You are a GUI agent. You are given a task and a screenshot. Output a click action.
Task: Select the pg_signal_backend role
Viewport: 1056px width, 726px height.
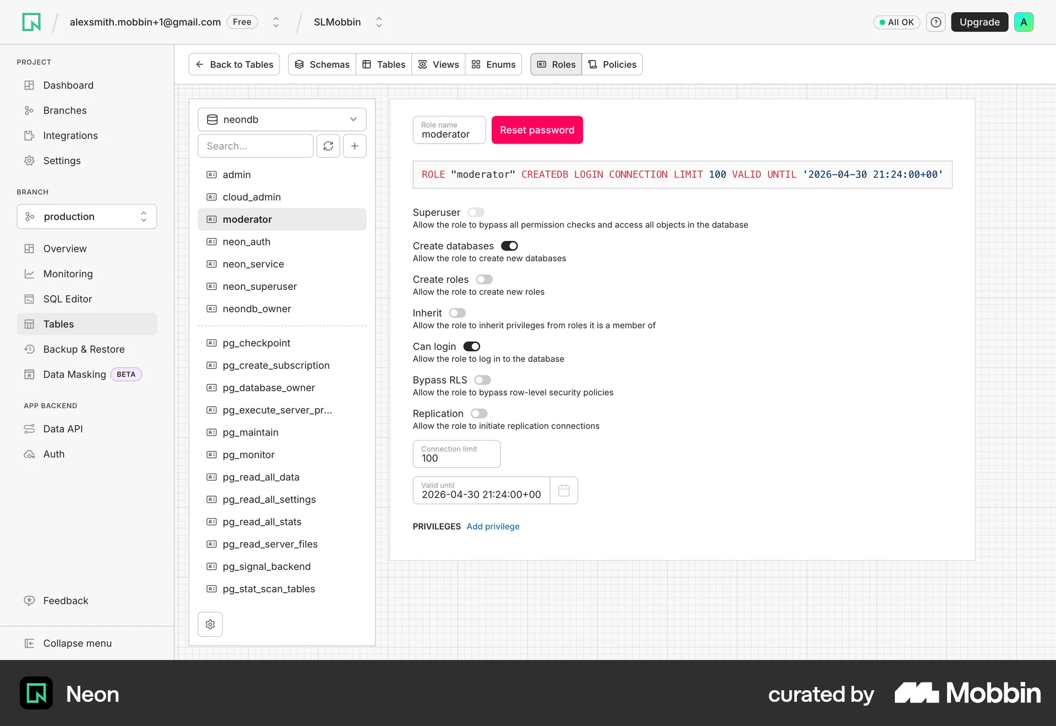282,566
